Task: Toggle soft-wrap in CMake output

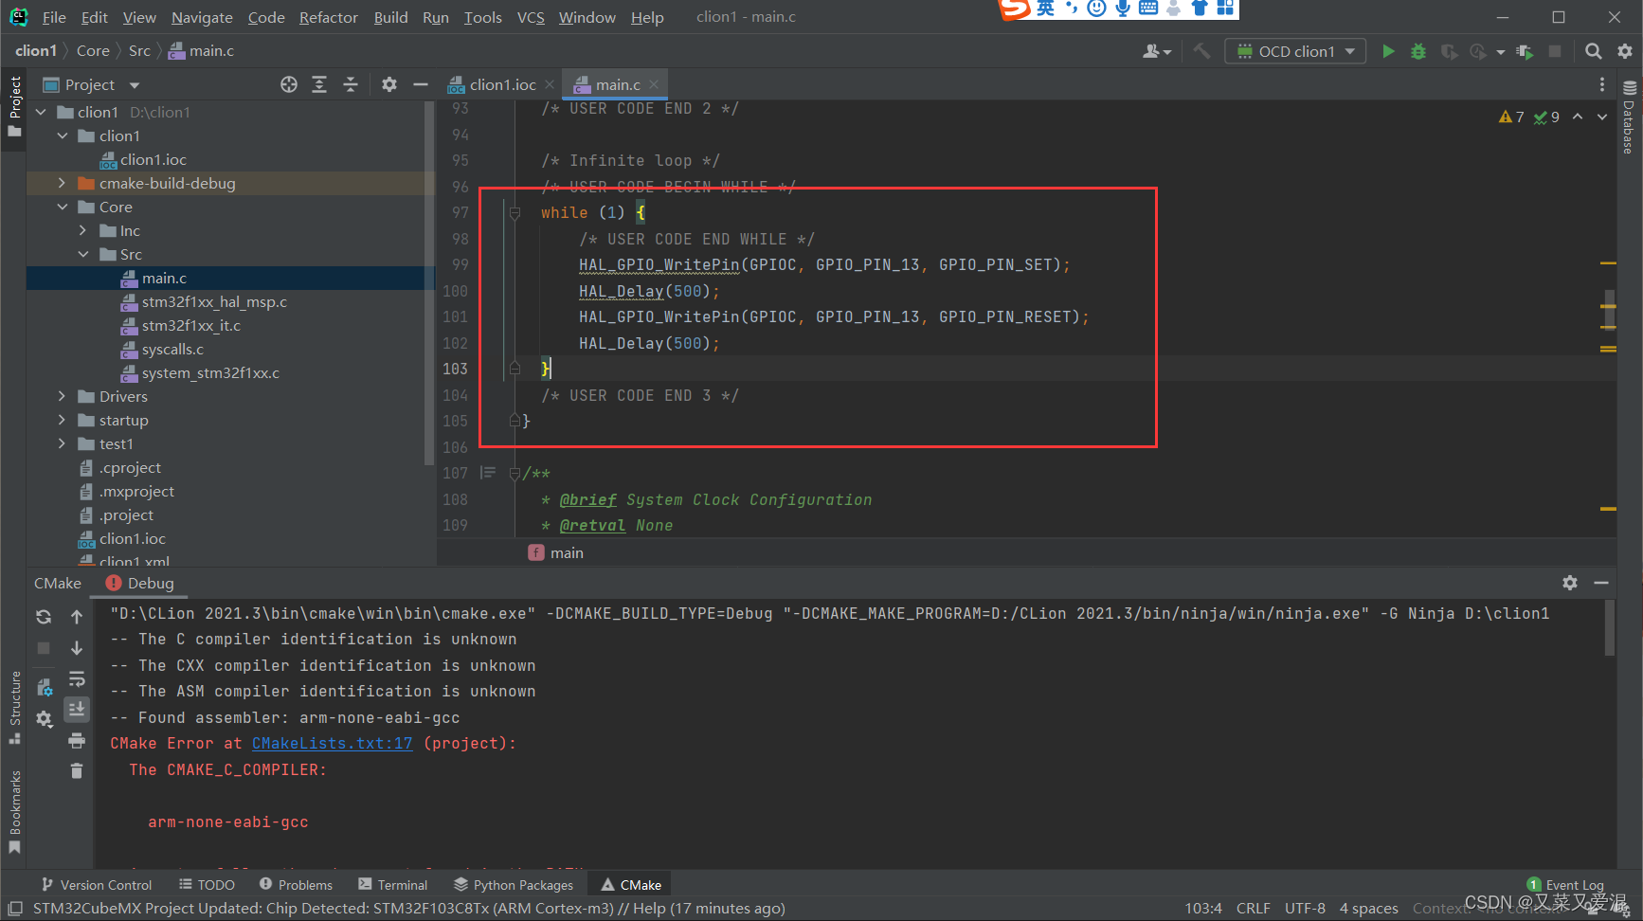Action: [x=77, y=678]
